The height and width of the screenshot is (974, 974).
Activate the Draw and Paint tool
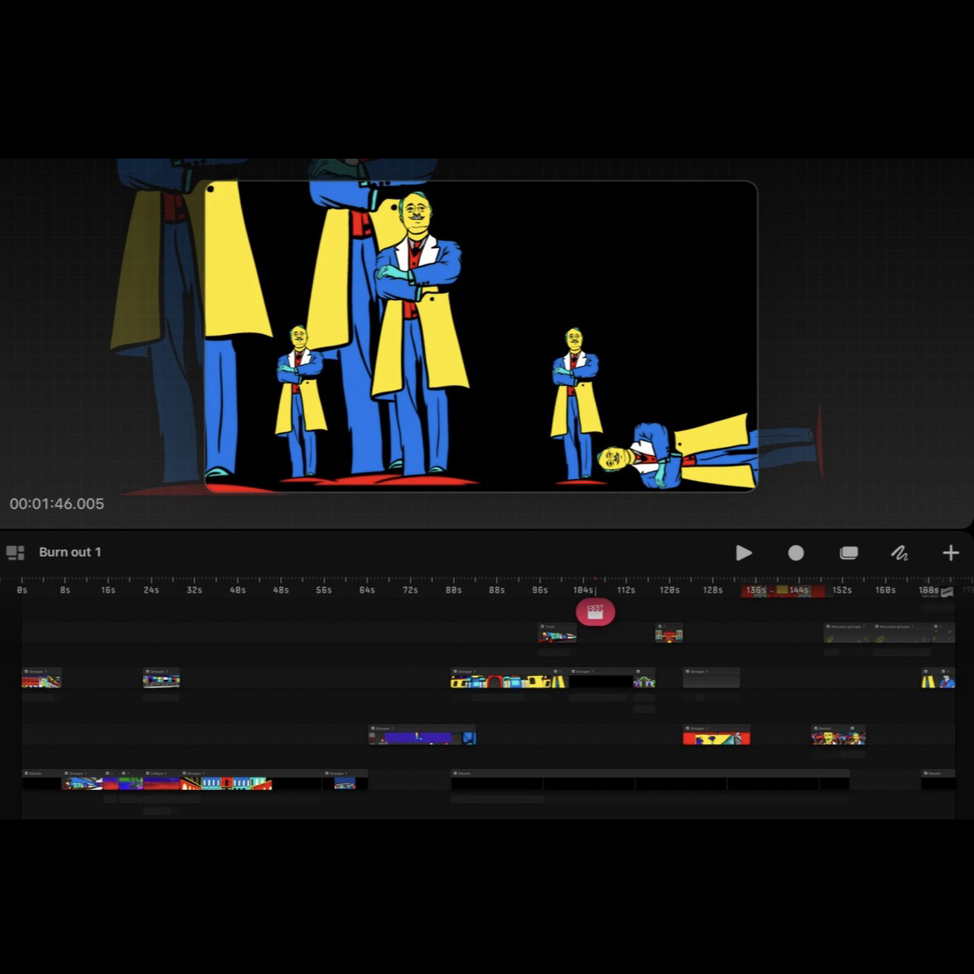[x=900, y=553]
